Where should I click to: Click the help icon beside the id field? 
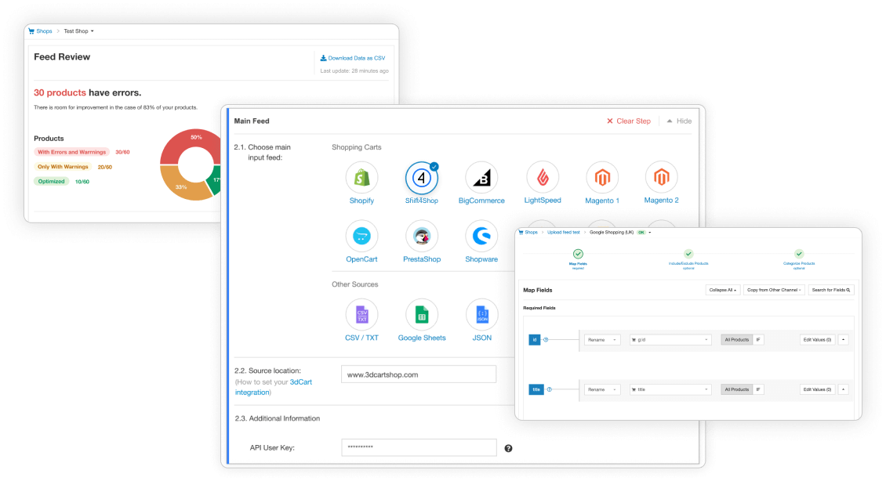tap(546, 340)
